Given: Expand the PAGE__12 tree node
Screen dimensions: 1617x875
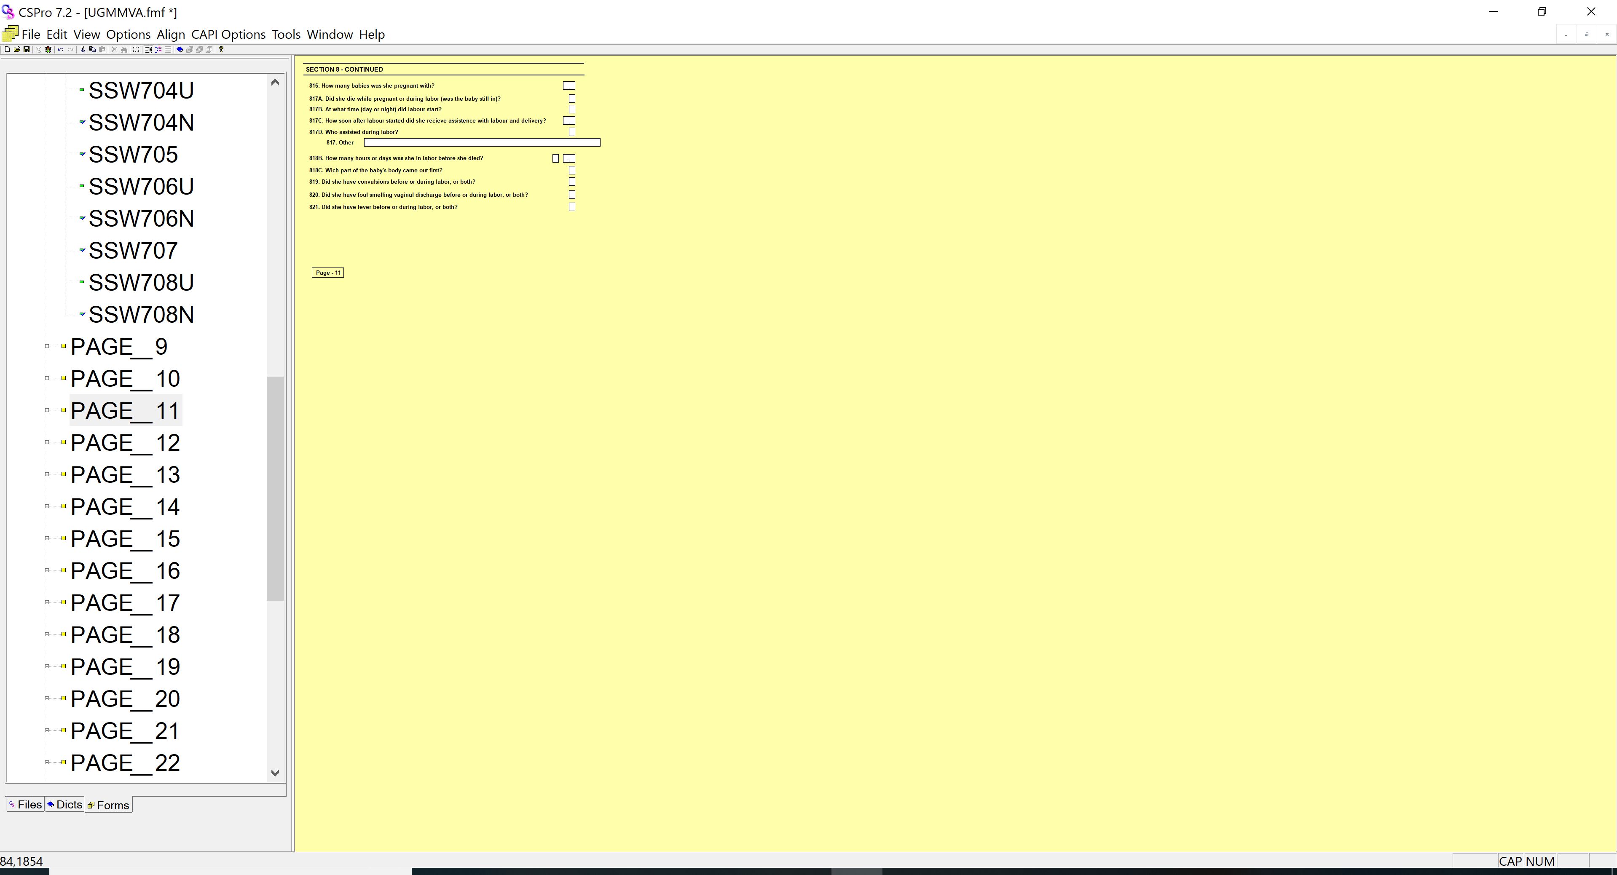Looking at the screenshot, I should (x=47, y=442).
